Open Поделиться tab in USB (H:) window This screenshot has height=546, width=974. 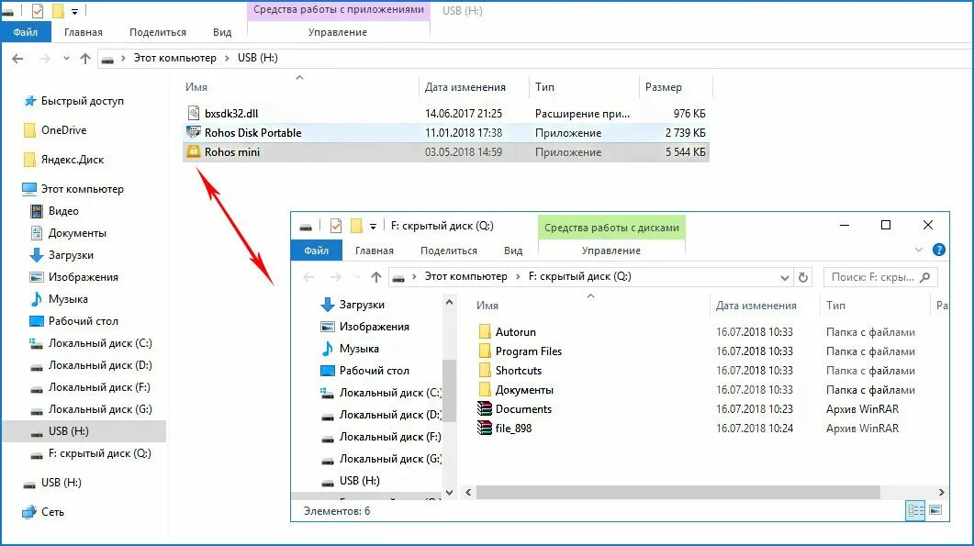click(158, 32)
